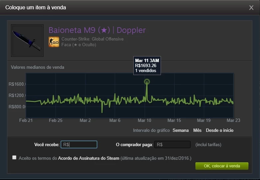Set chart interval to Mês

click(197, 131)
